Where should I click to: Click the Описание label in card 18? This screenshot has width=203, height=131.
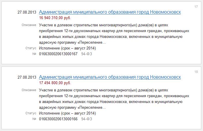pyautogui.click(x=29, y=90)
